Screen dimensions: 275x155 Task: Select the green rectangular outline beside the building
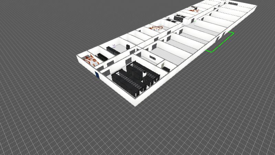click(x=220, y=43)
